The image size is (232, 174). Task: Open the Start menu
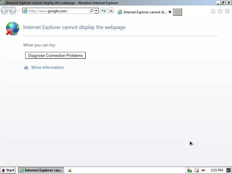(x=8, y=170)
